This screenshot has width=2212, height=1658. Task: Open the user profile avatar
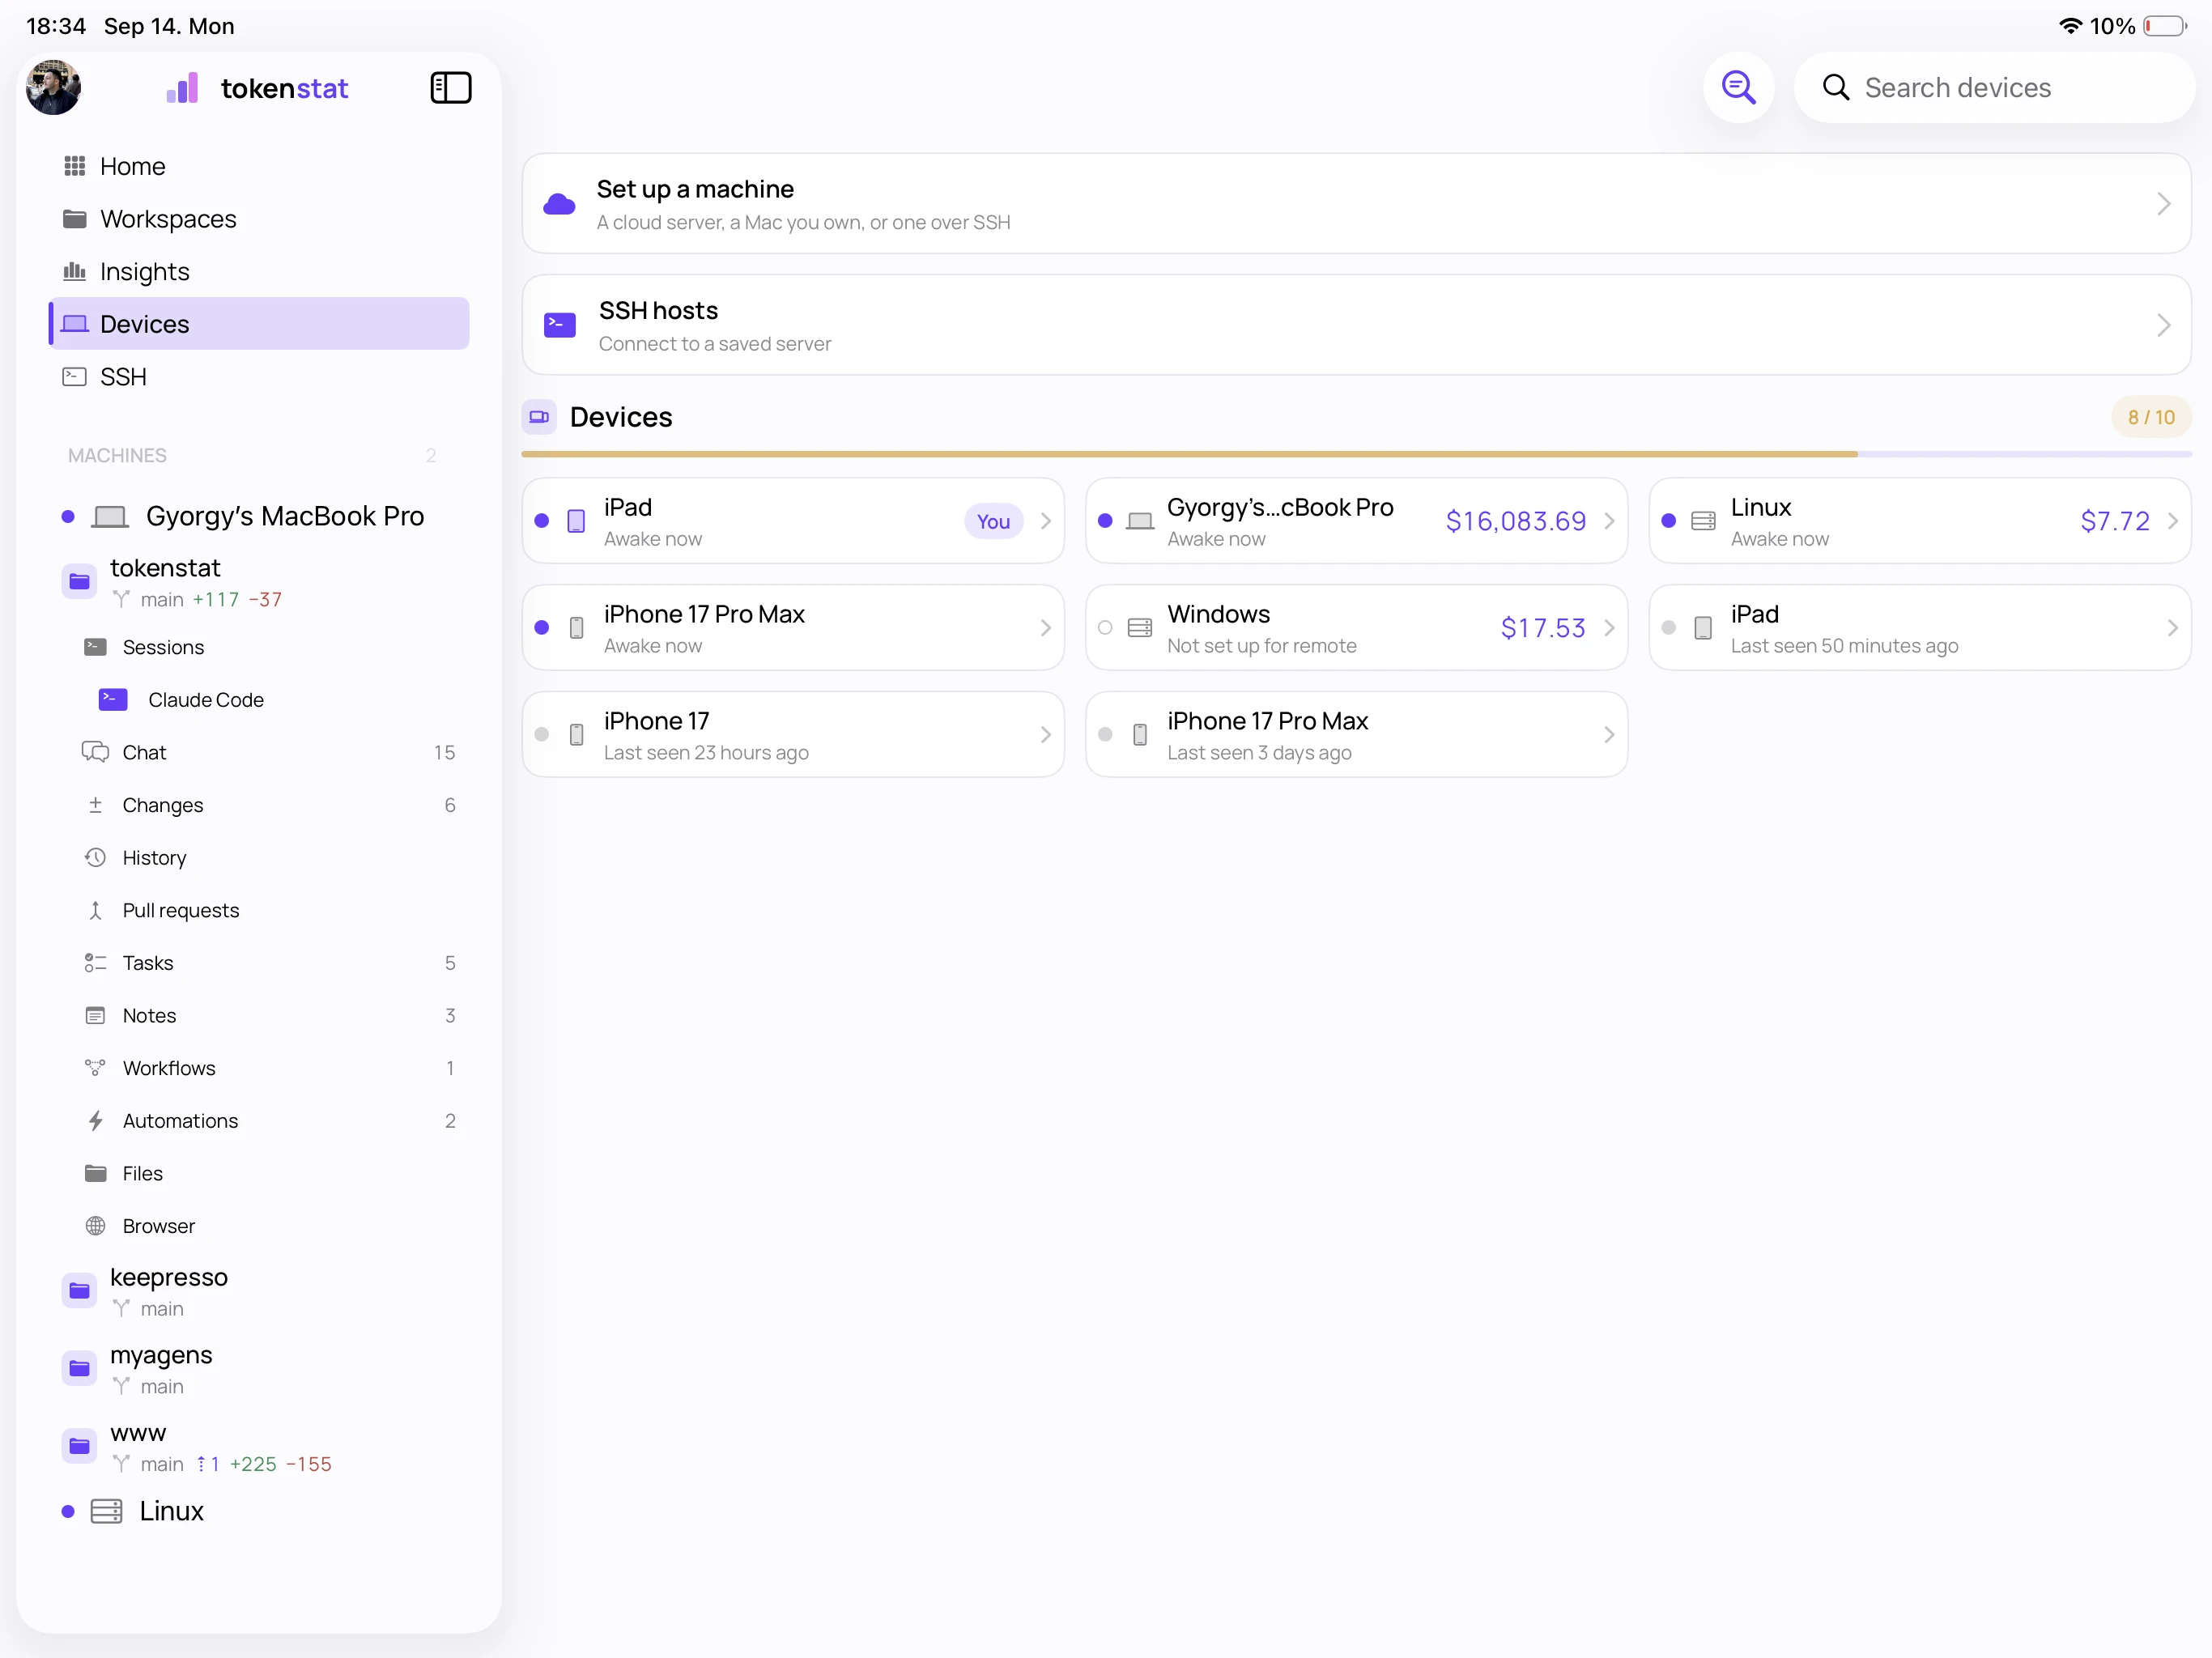click(53, 88)
